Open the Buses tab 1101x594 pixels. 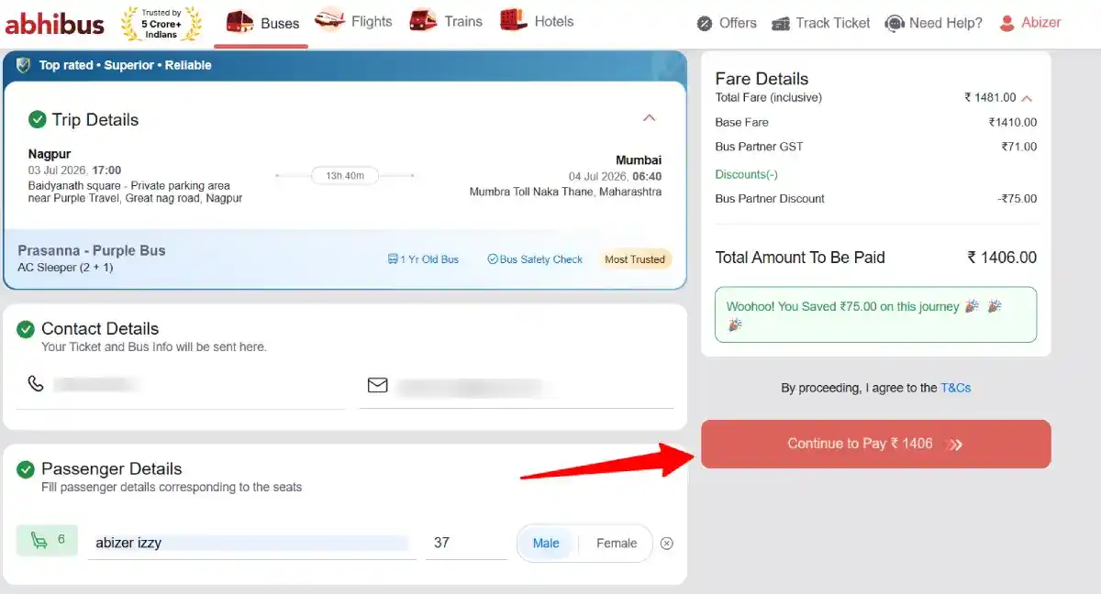[261, 24]
